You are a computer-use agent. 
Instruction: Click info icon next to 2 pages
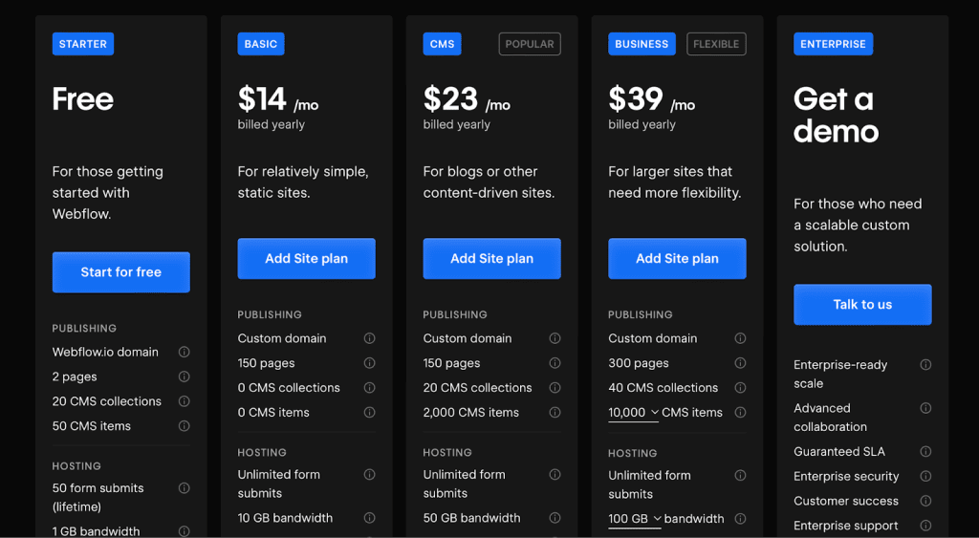tap(185, 377)
